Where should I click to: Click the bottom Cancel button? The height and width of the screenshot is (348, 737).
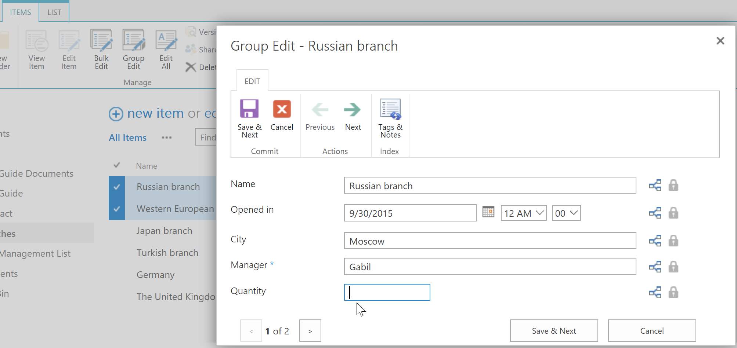tap(652, 331)
